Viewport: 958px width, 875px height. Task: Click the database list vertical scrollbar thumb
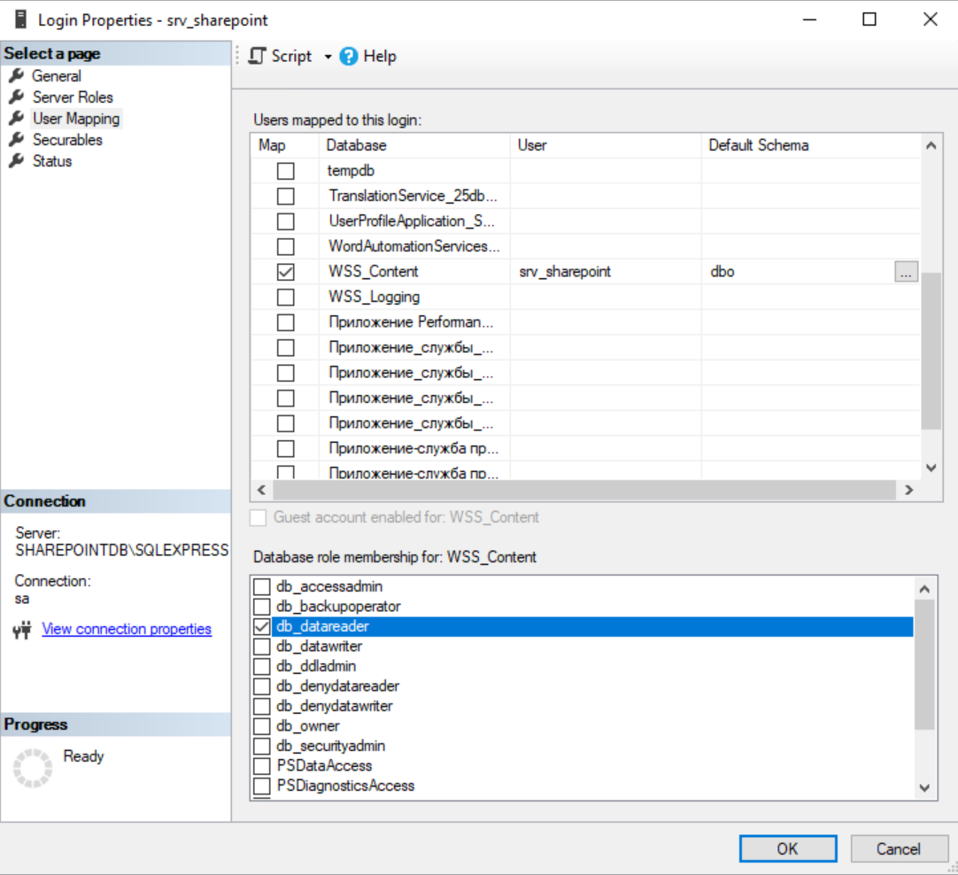[x=931, y=352]
